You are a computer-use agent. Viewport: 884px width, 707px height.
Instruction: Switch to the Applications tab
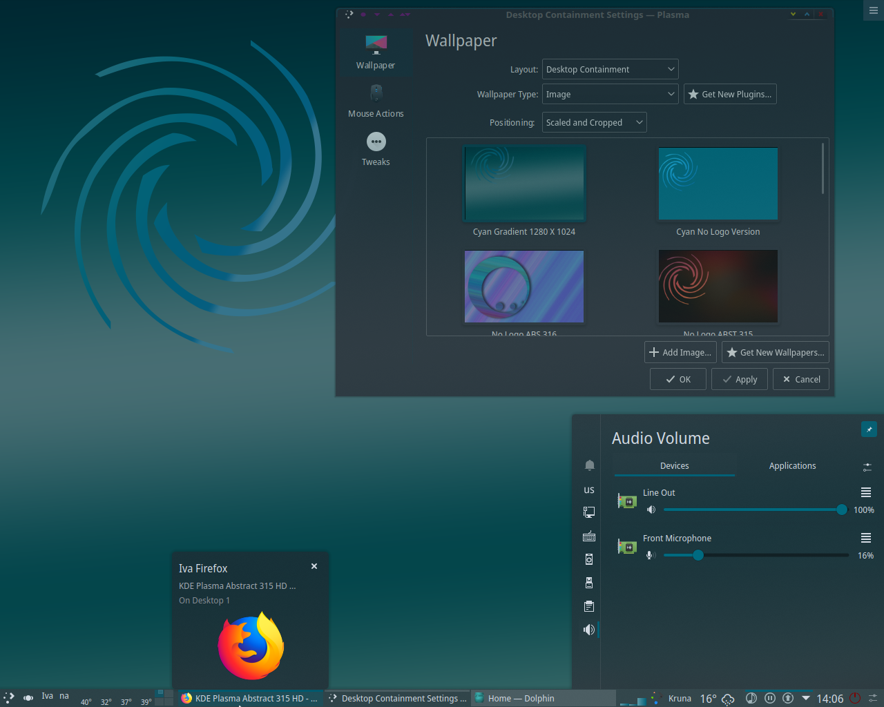pyautogui.click(x=792, y=466)
